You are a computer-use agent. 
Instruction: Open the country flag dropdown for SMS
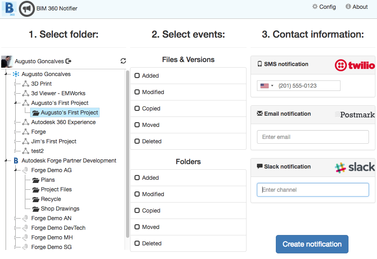pos(267,86)
